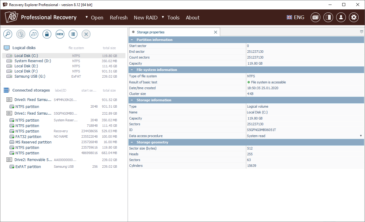Open the properties list view icon
Viewport: 365px width, 222px height.
[x=73, y=34]
